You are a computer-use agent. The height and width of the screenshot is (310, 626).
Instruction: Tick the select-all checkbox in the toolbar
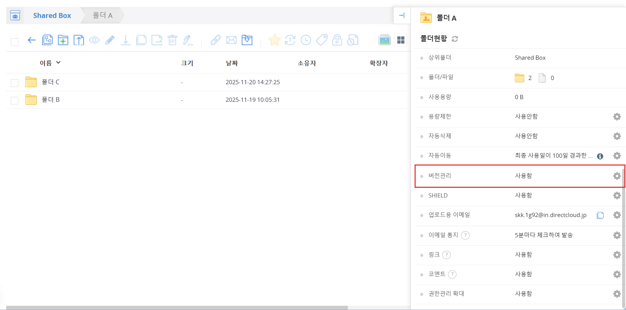(x=15, y=42)
